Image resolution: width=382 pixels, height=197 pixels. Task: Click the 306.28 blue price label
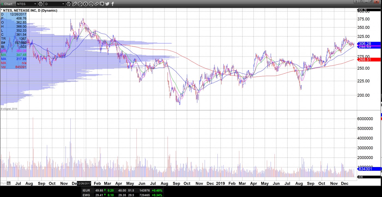pos(369,44)
